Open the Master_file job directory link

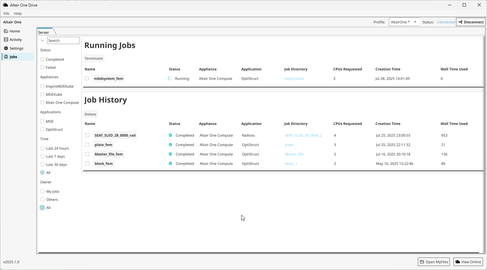[294, 154]
